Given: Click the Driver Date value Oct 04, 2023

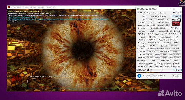Looking at the screenshot, I should click(152, 52).
